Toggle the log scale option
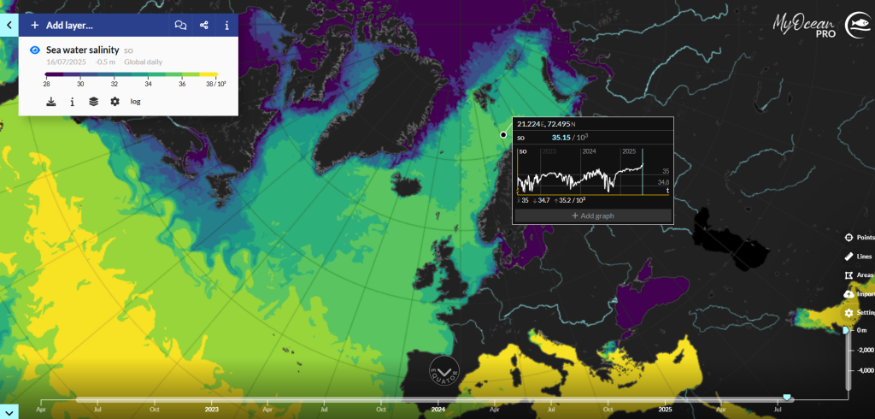This screenshot has width=875, height=419. (x=136, y=102)
